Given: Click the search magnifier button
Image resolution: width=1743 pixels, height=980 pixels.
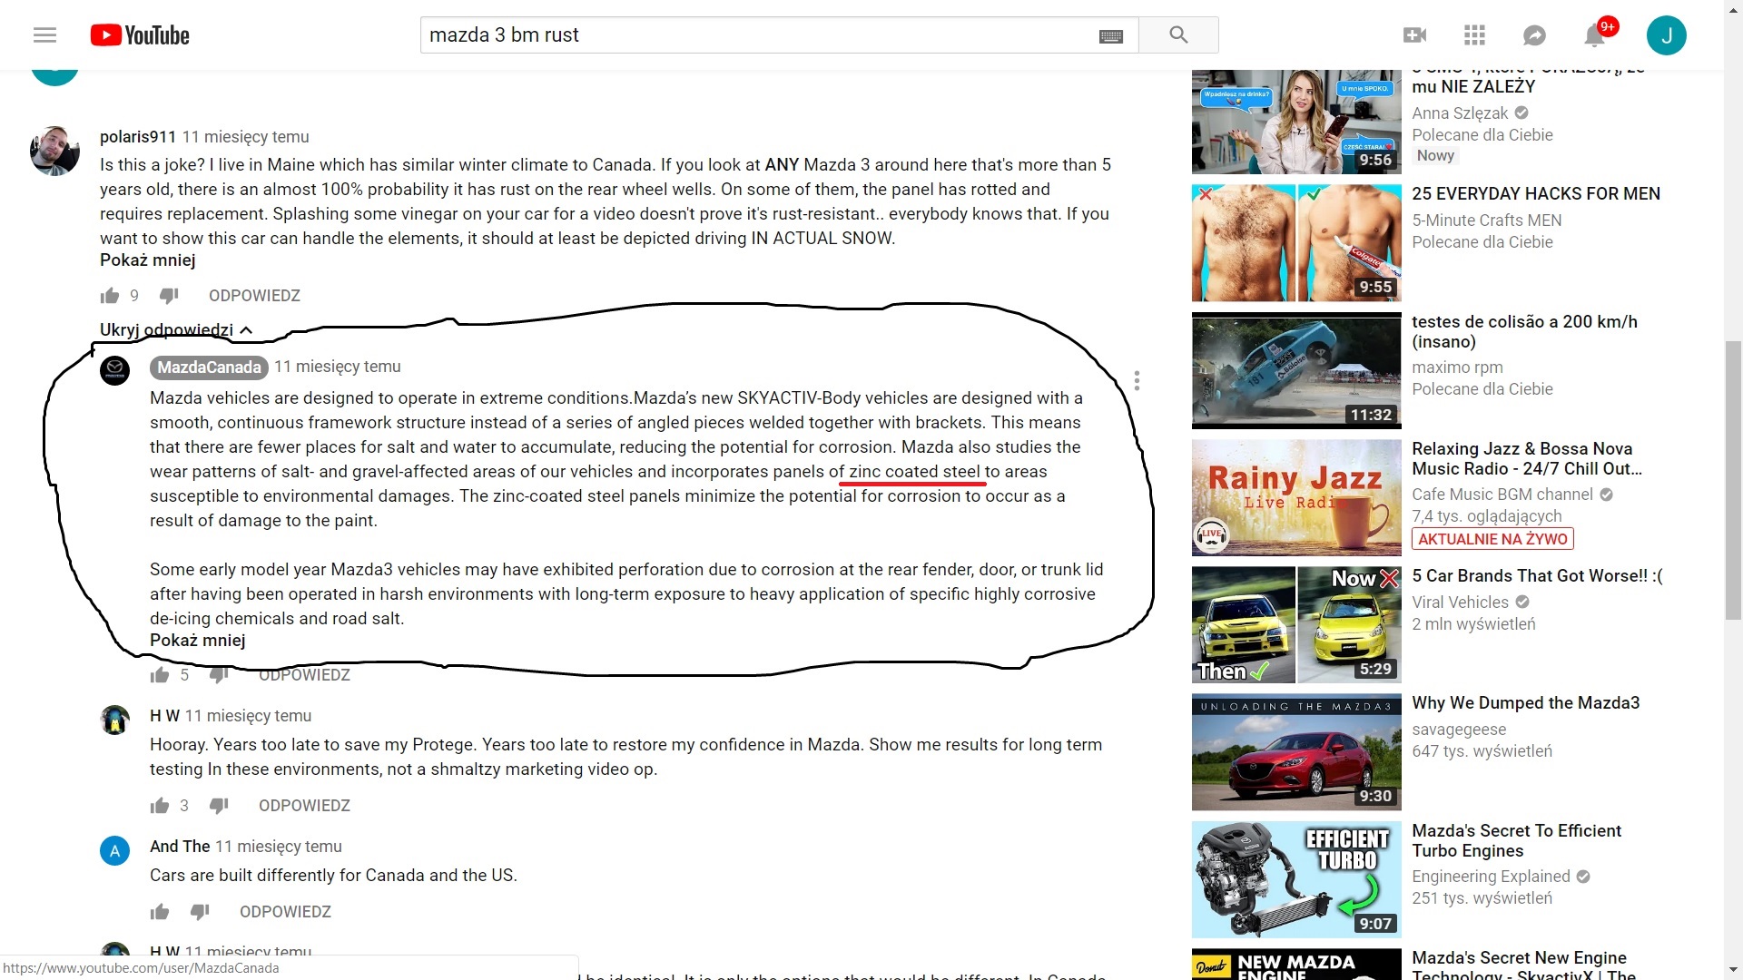Looking at the screenshot, I should tap(1177, 35).
